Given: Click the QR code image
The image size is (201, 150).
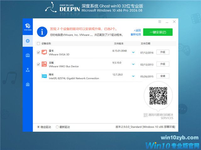Looking at the screenshot, I should 158,96.
